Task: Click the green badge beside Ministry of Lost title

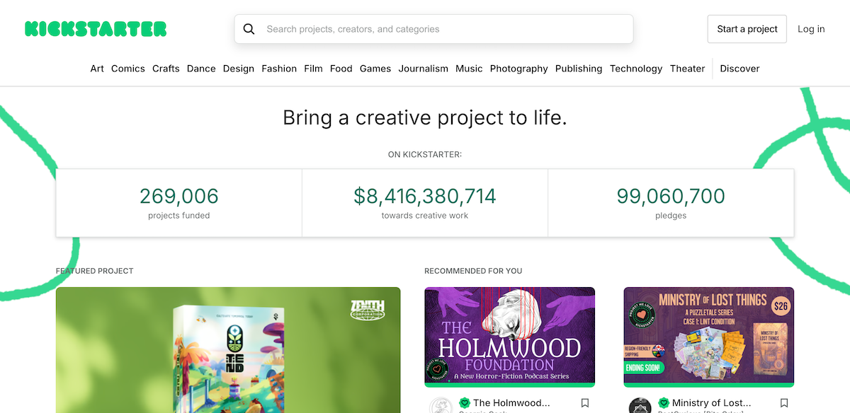Action: [664, 403]
